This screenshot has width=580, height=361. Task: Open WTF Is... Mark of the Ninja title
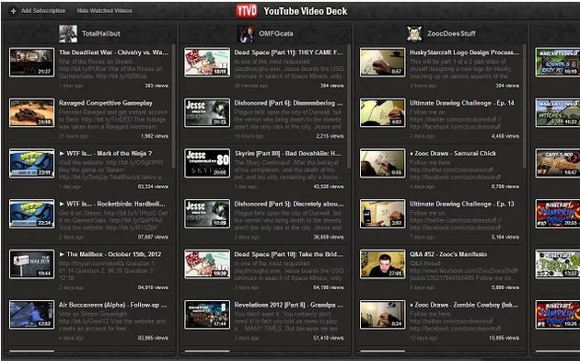(x=106, y=154)
